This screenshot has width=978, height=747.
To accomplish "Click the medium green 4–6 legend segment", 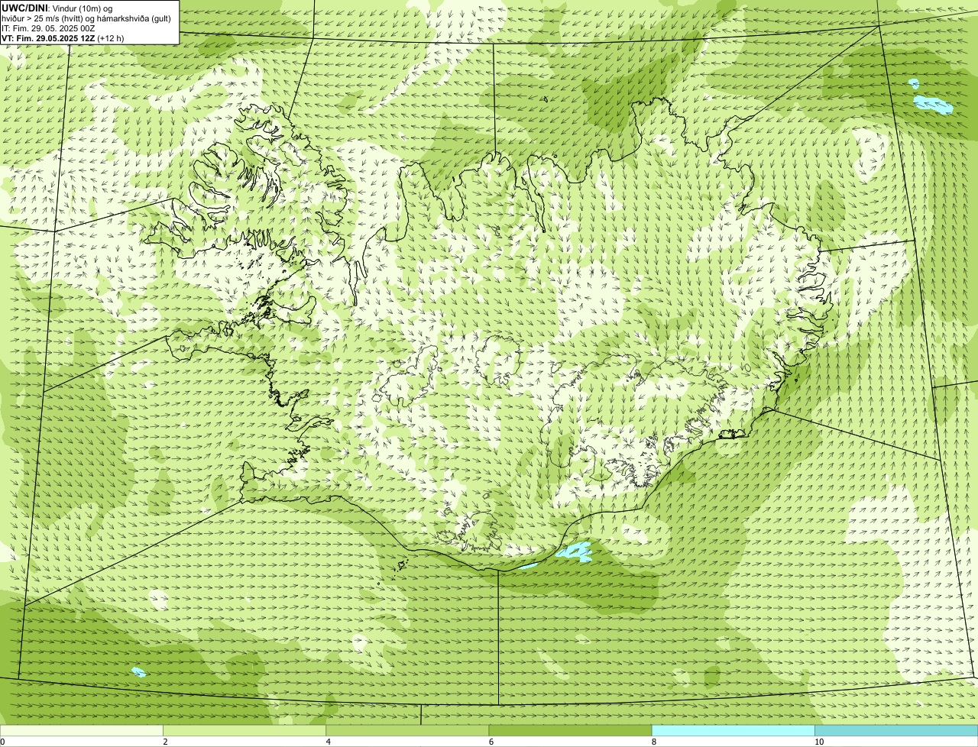I will tap(407, 730).
